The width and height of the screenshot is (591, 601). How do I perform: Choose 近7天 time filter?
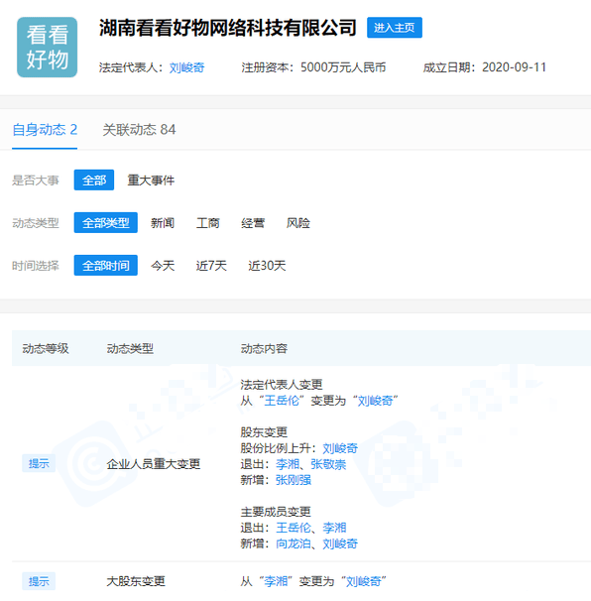pos(211,265)
